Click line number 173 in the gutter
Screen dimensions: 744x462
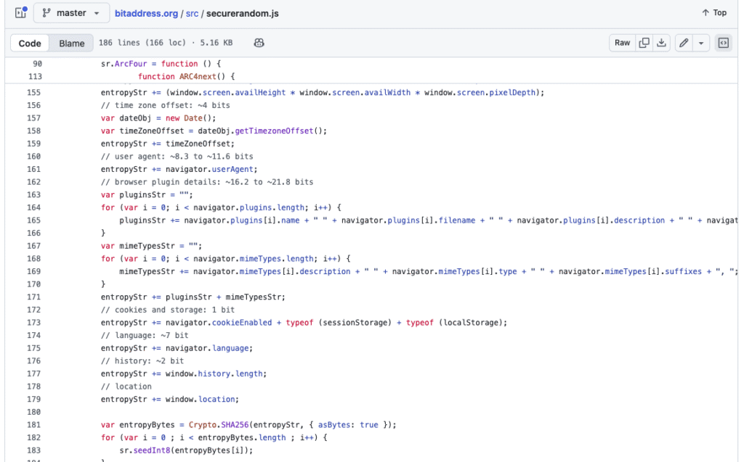coord(33,322)
